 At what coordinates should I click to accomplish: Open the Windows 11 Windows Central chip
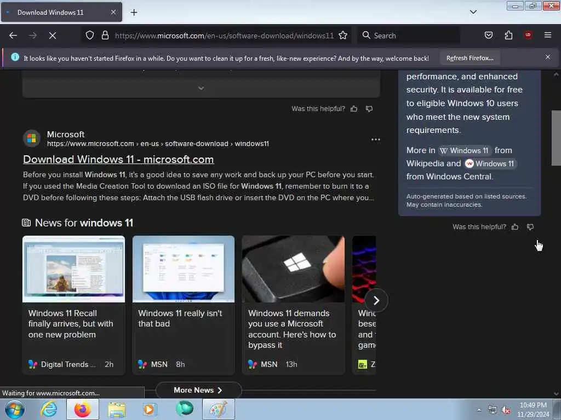(x=490, y=164)
